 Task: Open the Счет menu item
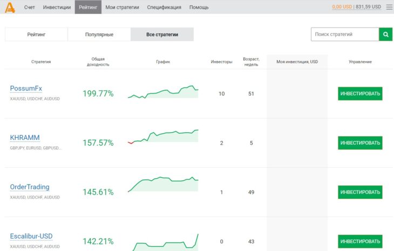[x=29, y=7]
